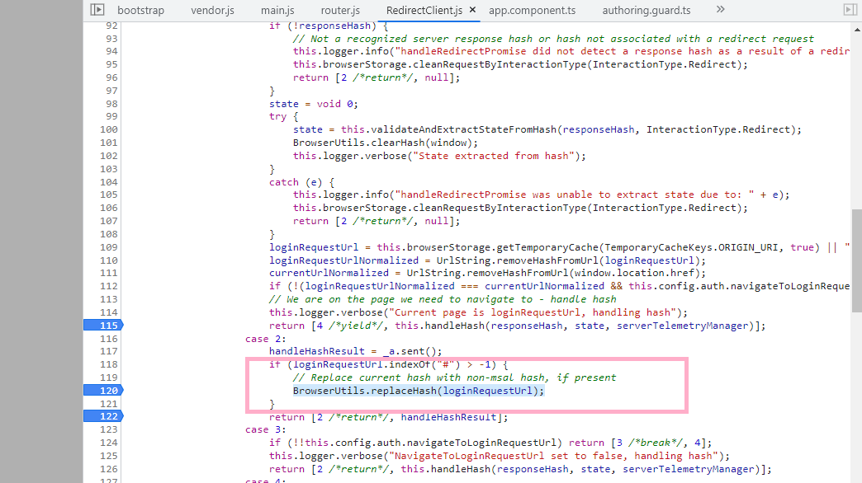
Task: Toggle off the breakpoint on line 122
Action: pos(103,416)
